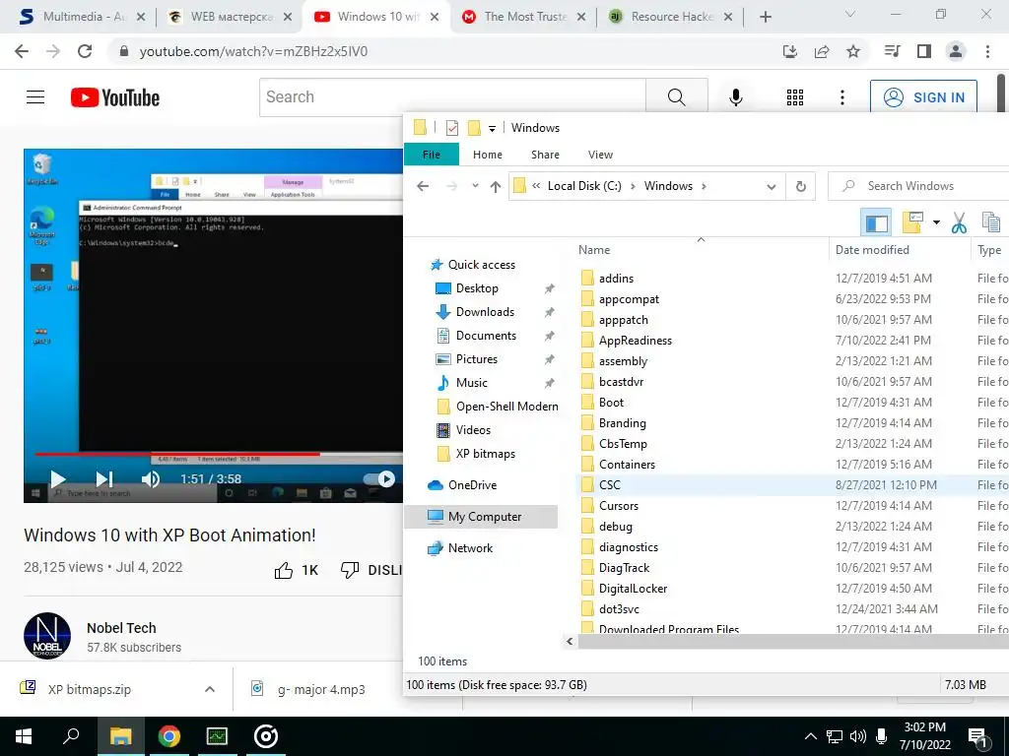Image resolution: width=1009 pixels, height=756 pixels.
Task: Like the video with thumbs up
Action: coord(283,570)
